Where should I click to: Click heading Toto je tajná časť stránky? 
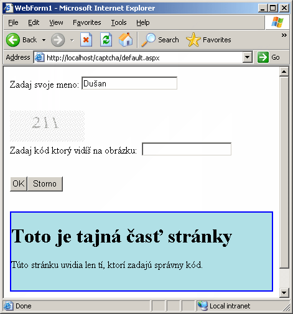coord(121,237)
